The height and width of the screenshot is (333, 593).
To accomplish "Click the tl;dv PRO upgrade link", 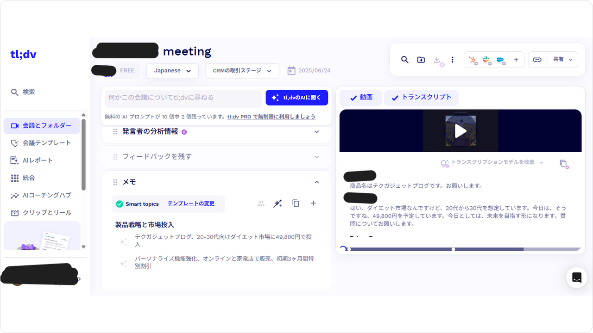I will [x=271, y=117].
